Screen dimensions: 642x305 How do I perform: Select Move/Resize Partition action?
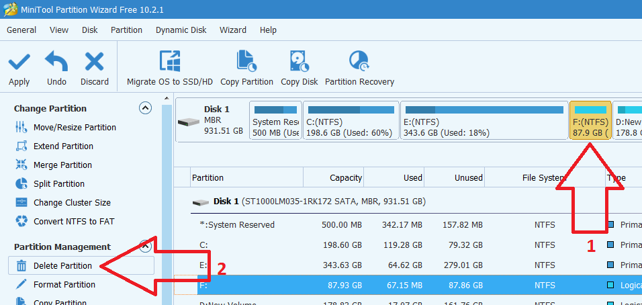click(x=75, y=128)
